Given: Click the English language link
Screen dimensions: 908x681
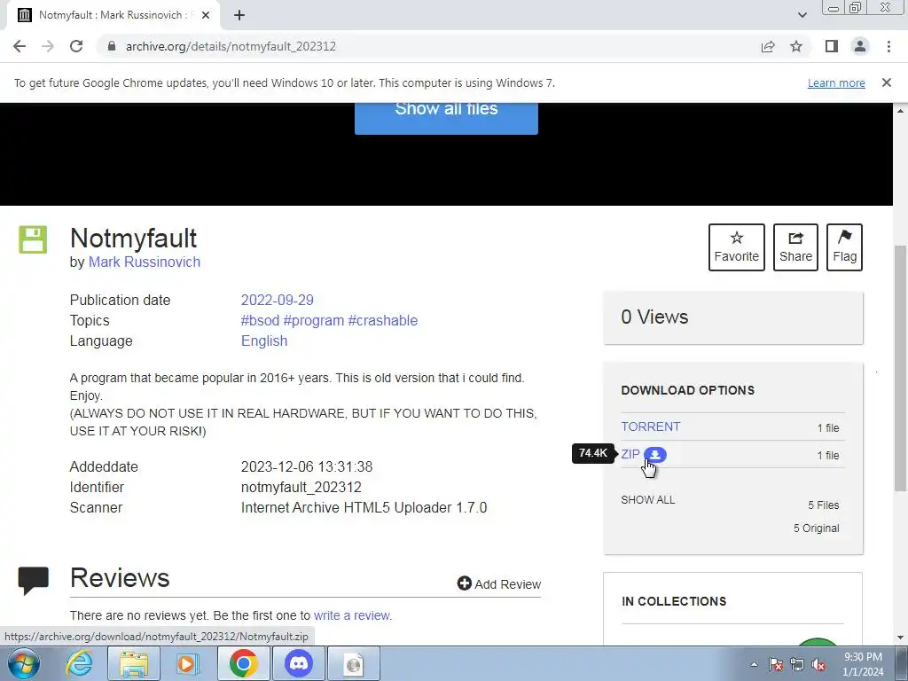Looking at the screenshot, I should coord(264,340).
